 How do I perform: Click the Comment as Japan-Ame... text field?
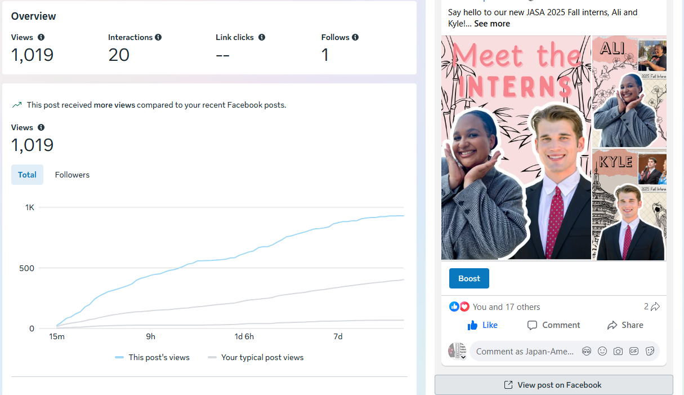click(525, 351)
